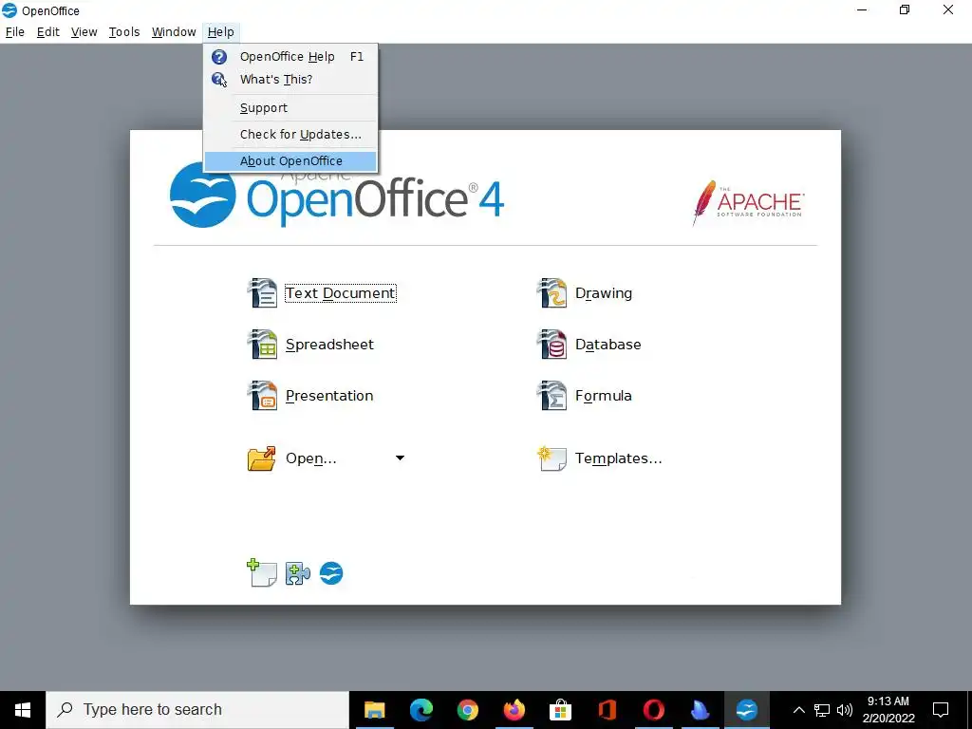Open Microsoft Store from the taskbar
972x729 pixels.
coord(560,710)
